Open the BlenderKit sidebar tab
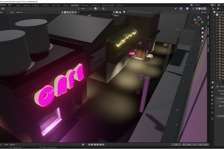The height and width of the screenshot is (149, 224). click(208, 31)
